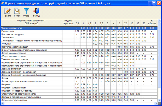Click value 0.30 in Химическая row
This screenshot has height=106, width=162.
[x=152, y=38]
